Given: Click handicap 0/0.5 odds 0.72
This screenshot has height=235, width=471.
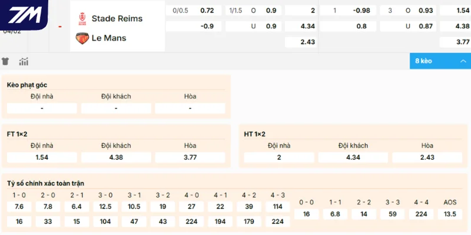Looking at the screenshot, I should [207, 11].
